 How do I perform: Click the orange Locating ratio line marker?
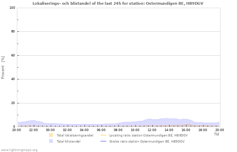point(103,135)
